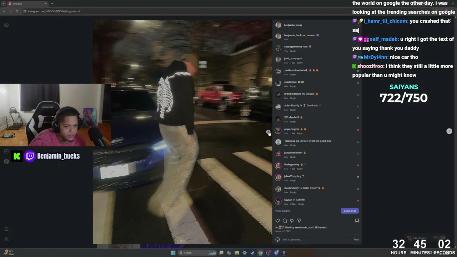The width and height of the screenshot is (457, 257).
Task: Like the comment by 503.charlie13
Action: [x=358, y=119]
